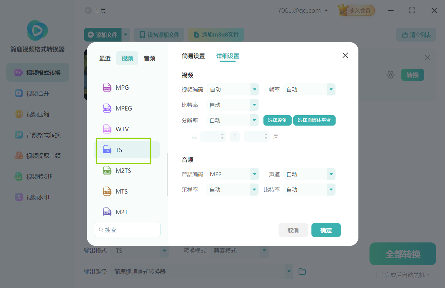445x288 pixels.
Task: Select the highlighted TS format
Action: click(x=123, y=150)
